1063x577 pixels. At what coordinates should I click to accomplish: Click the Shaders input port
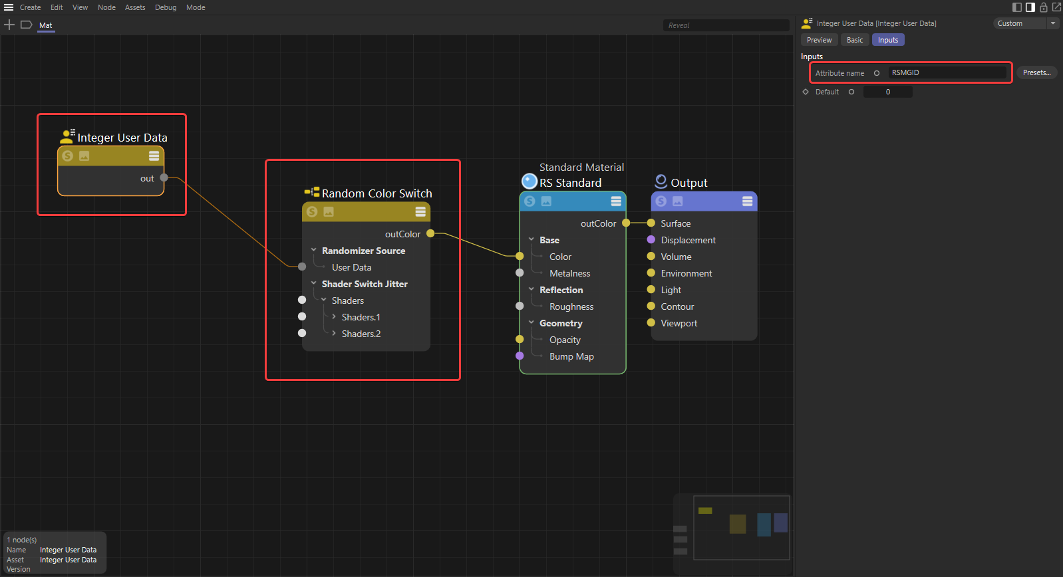coord(302,300)
